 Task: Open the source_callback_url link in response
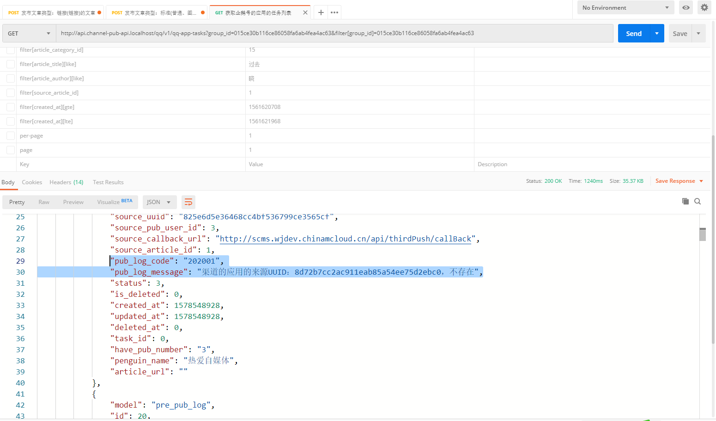point(345,239)
